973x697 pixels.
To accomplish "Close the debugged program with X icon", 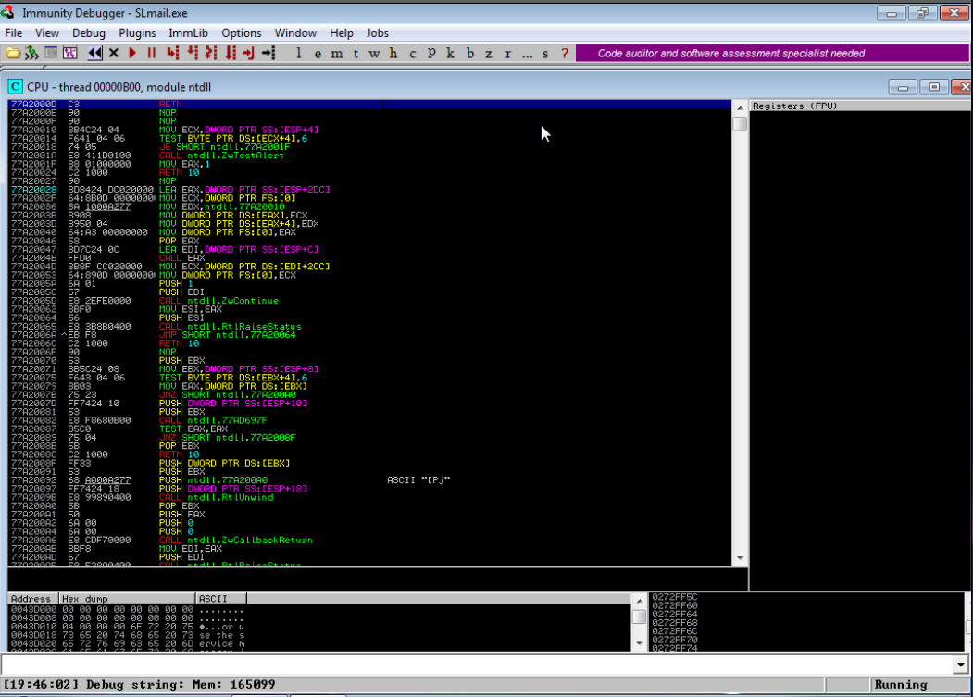I will [114, 54].
